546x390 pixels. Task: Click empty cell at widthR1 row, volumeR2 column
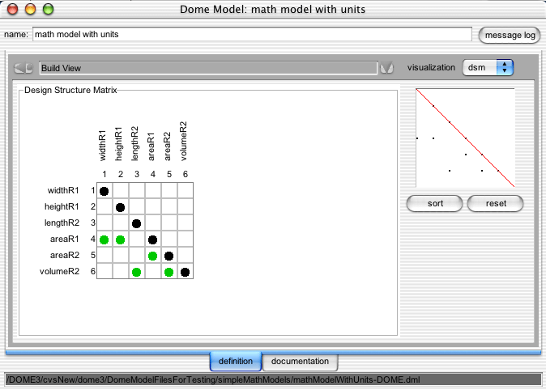coord(186,191)
